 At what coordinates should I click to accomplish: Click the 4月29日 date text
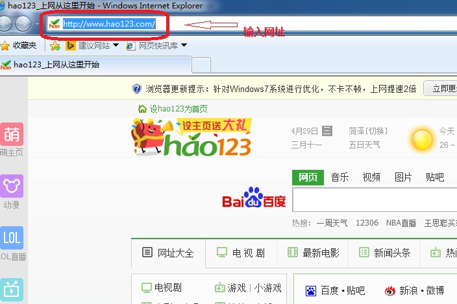click(x=304, y=131)
